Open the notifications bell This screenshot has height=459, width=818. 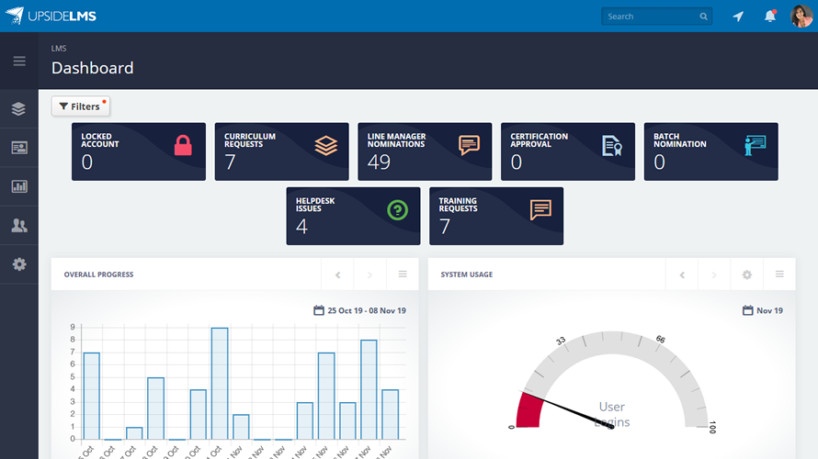click(770, 17)
